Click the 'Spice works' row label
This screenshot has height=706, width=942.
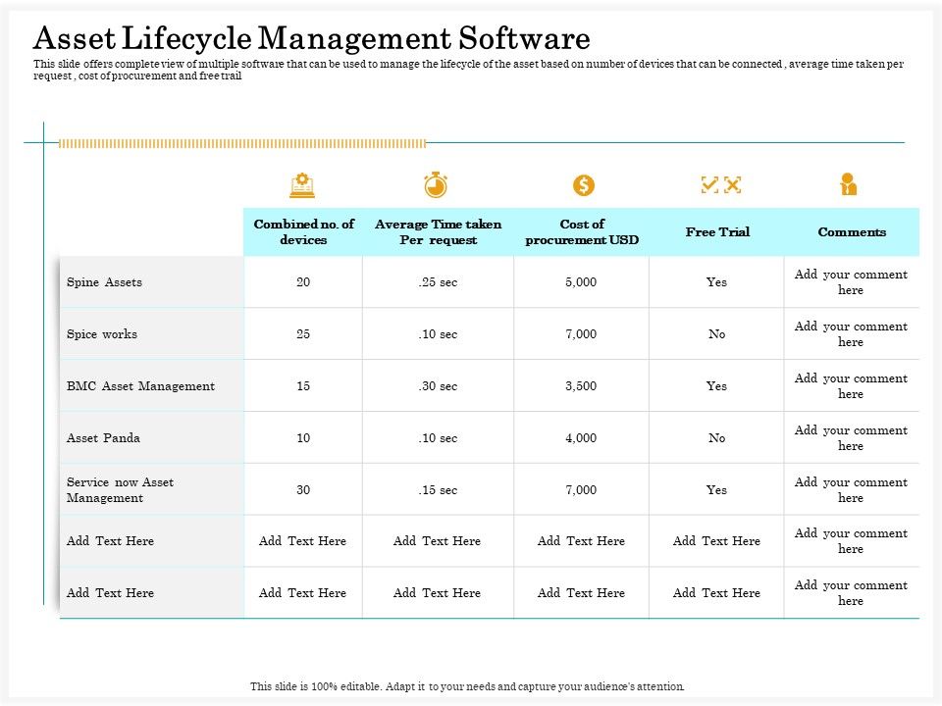click(101, 333)
